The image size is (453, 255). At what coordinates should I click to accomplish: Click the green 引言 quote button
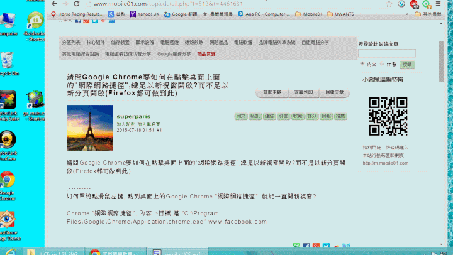283,116
